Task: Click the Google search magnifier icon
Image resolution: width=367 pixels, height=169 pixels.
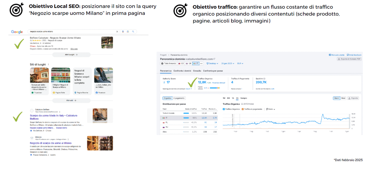Action: [133, 32]
